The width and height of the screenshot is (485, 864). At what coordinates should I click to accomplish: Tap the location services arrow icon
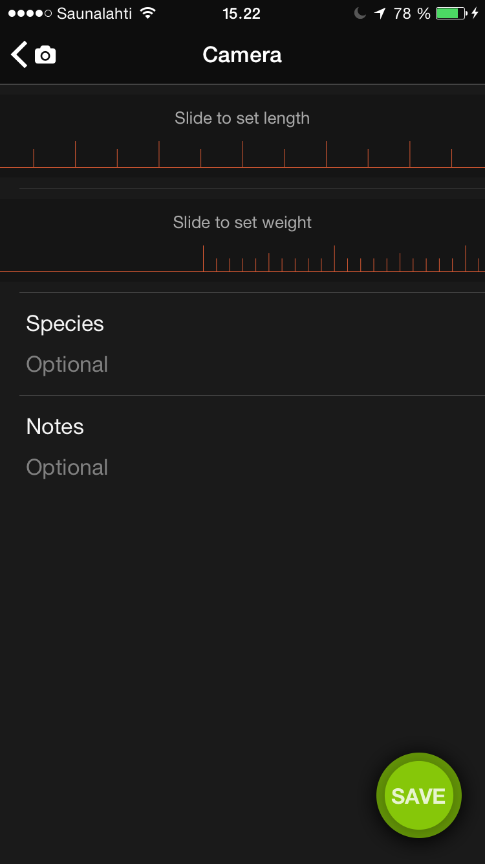(380, 14)
